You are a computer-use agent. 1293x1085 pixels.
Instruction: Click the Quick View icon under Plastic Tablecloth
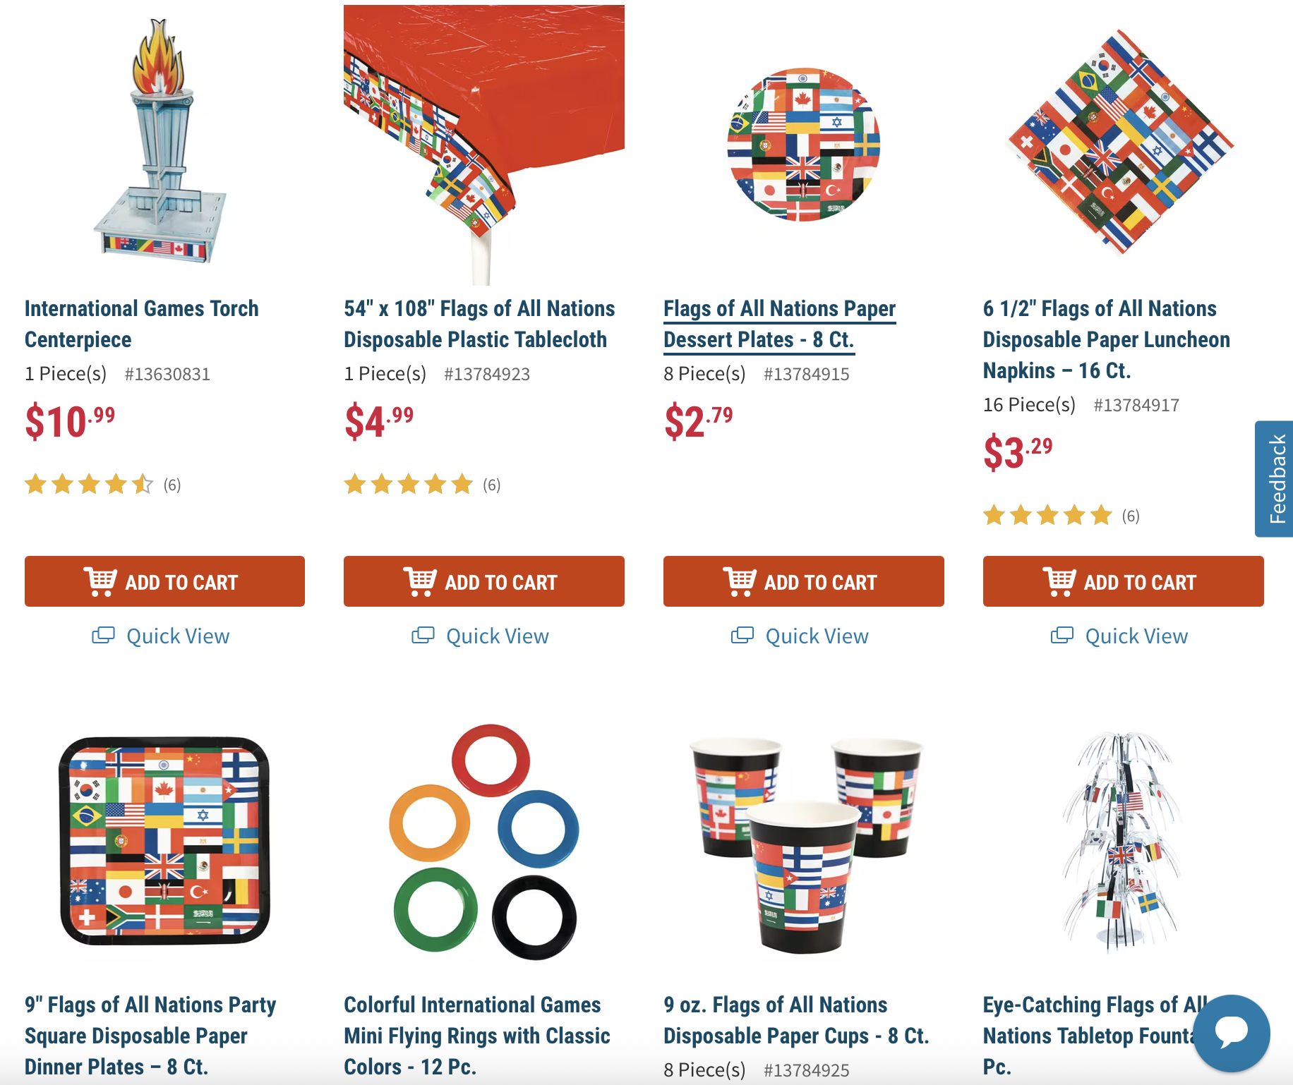pyautogui.click(x=423, y=636)
